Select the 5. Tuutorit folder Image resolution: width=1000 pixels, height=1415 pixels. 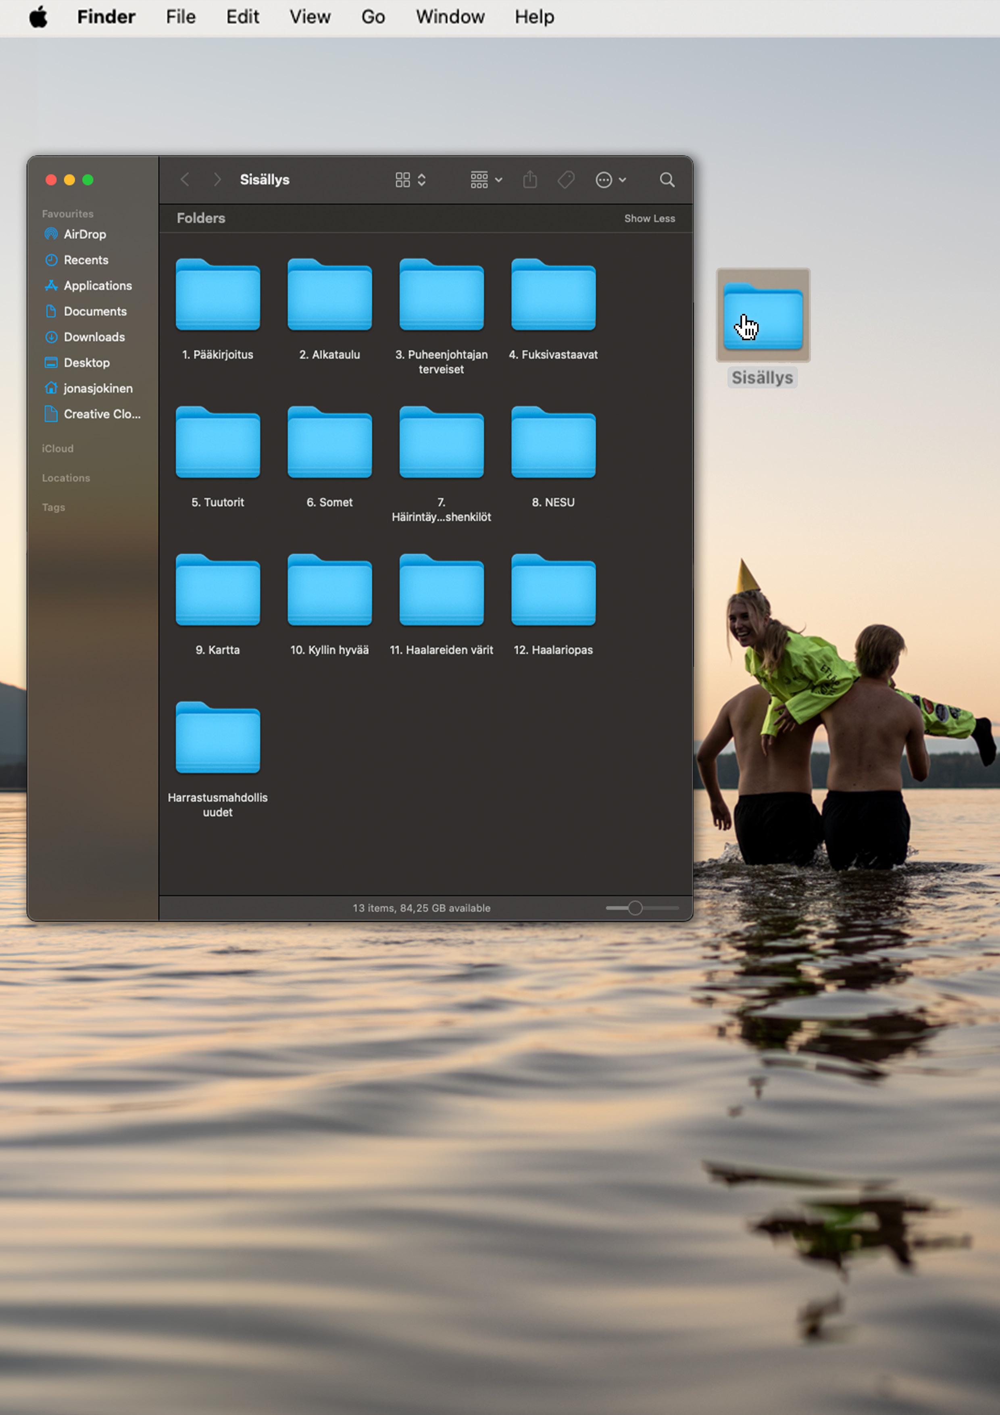(217, 444)
